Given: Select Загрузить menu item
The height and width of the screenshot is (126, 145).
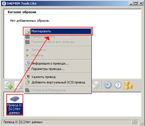Looking at the screenshot, I should click(58, 50).
